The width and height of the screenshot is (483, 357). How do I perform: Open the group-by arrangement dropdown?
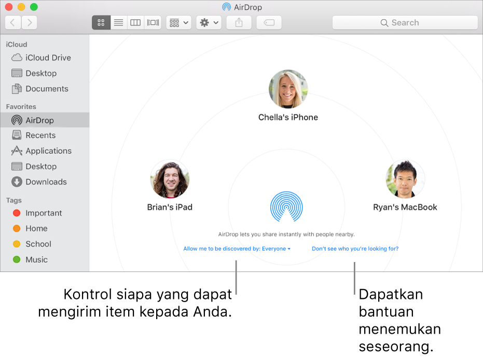[179, 22]
